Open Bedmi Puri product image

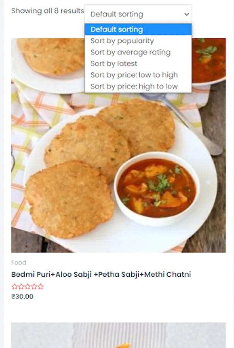119,145
